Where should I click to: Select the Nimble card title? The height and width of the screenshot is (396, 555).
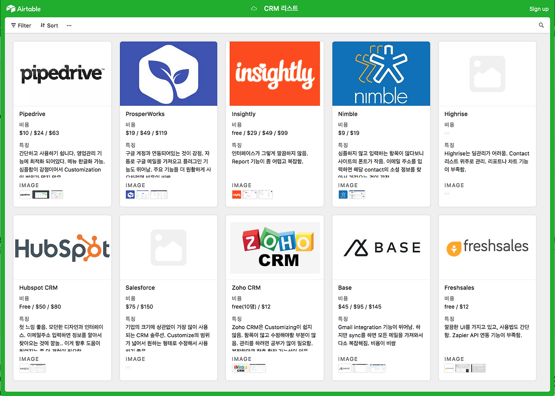pyautogui.click(x=348, y=114)
